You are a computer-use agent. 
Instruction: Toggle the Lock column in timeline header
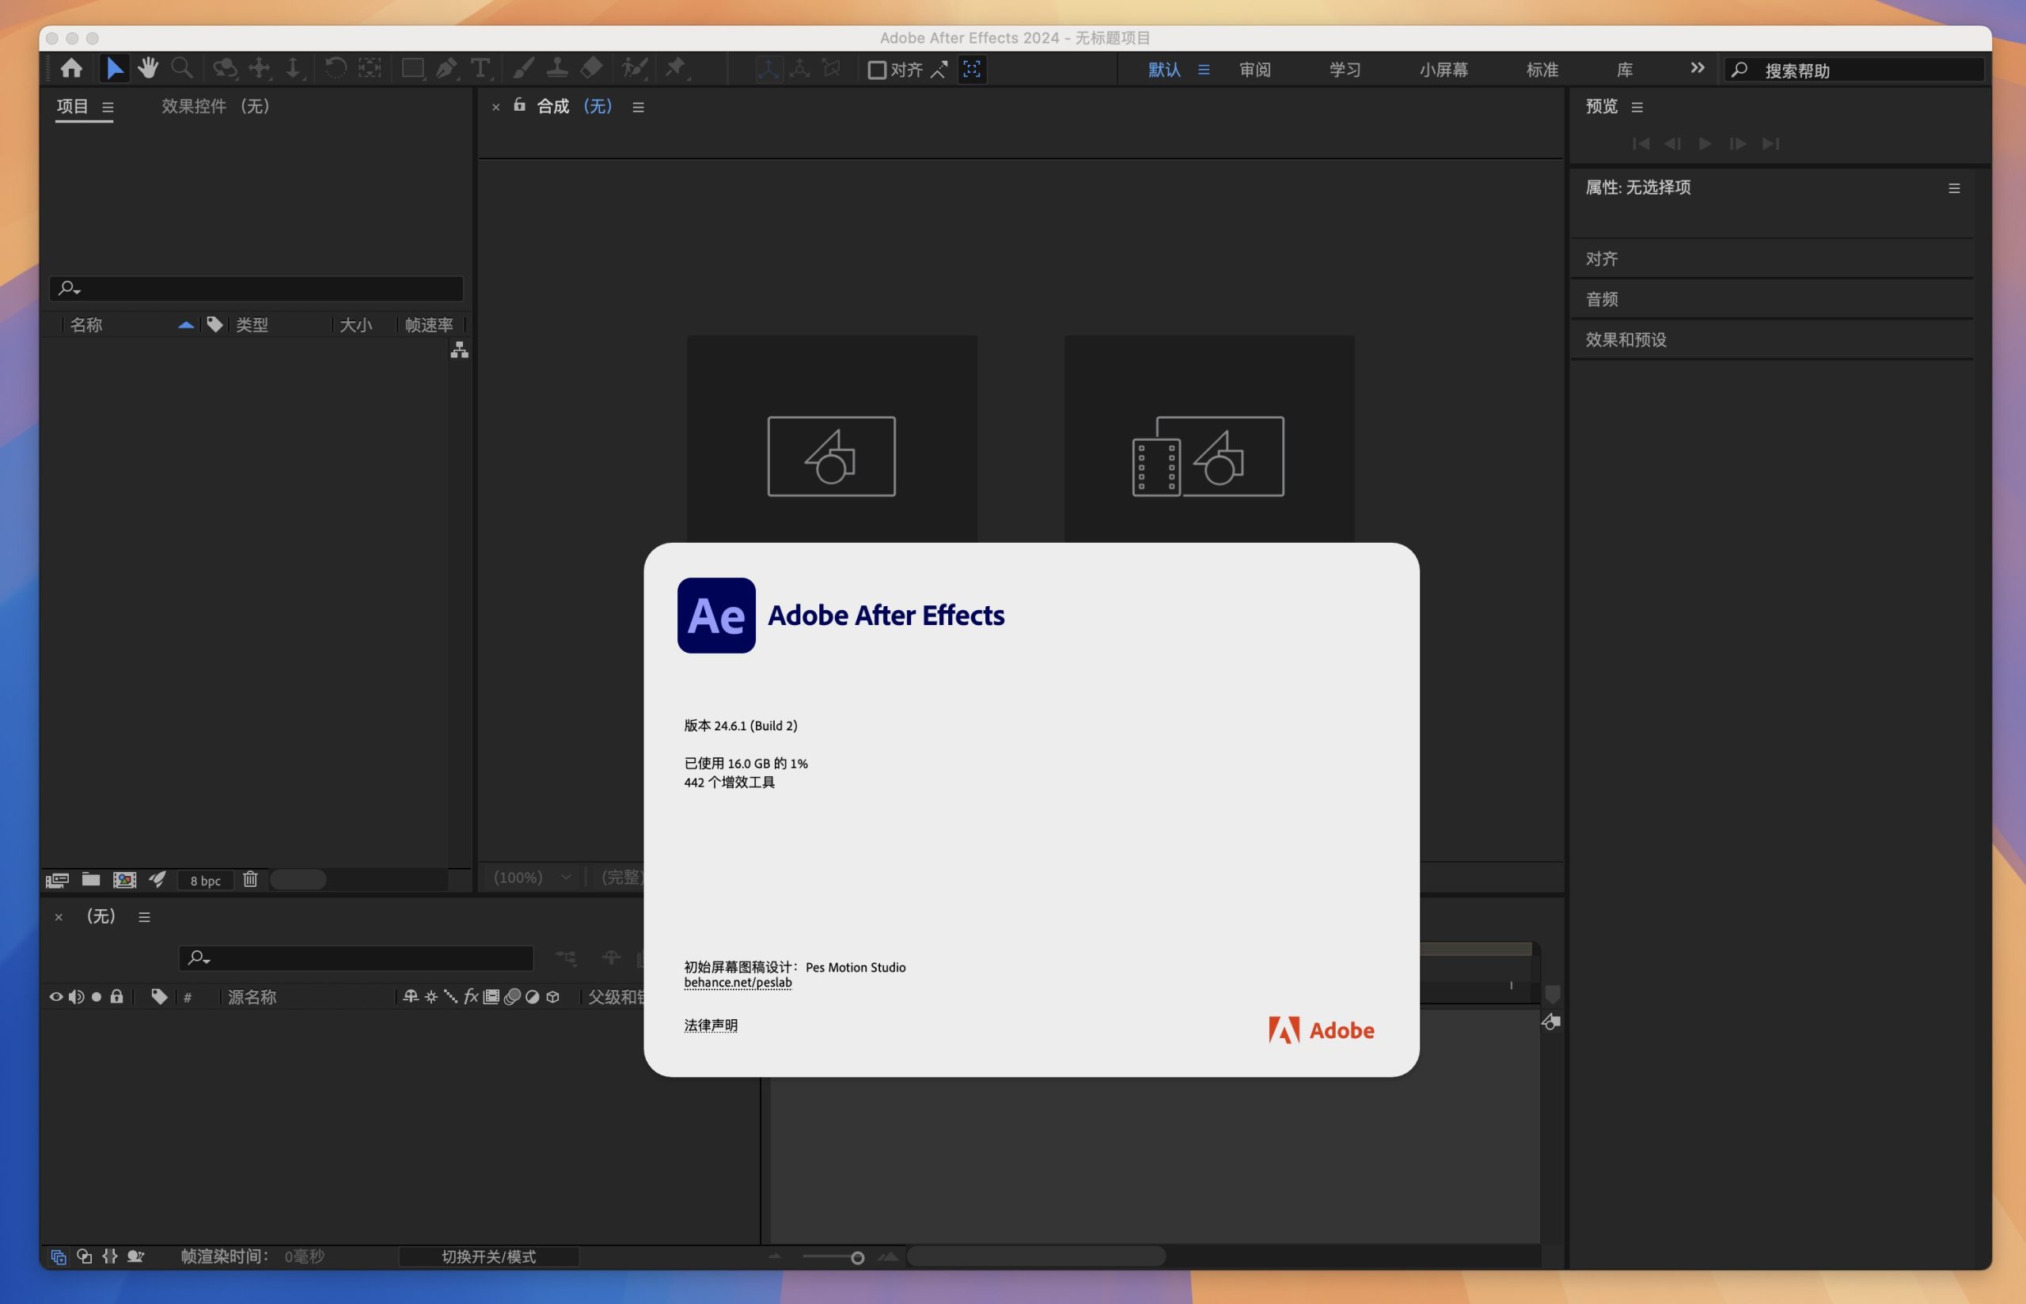(117, 997)
